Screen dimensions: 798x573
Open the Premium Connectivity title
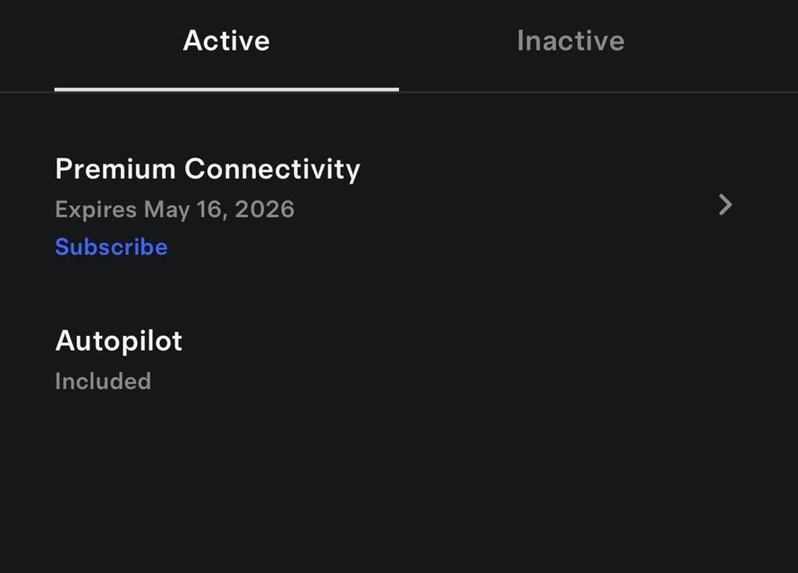[207, 169]
